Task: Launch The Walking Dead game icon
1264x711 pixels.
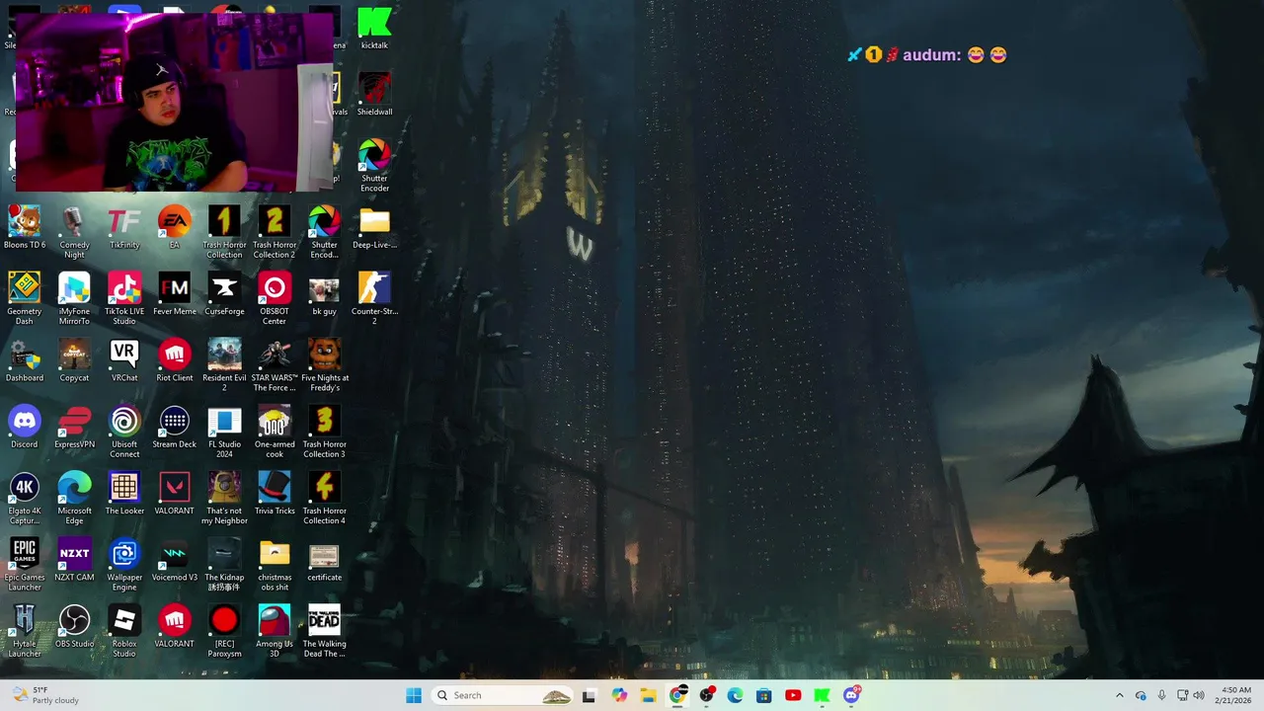Action: [324, 631]
